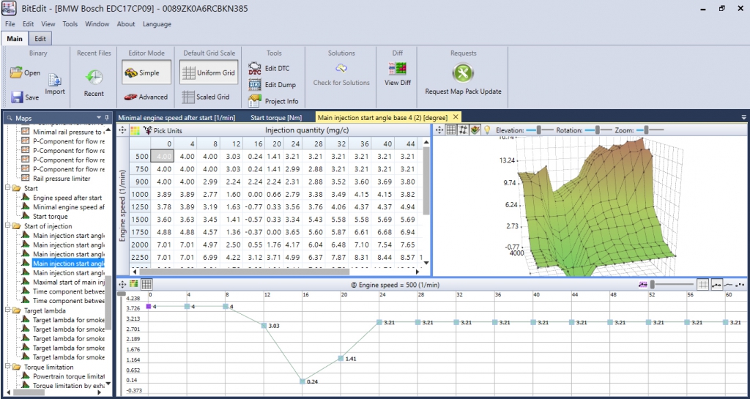The width and height of the screenshot is (750, 399).
Task: Open the Window menu
Action: (x=97, y=24)
